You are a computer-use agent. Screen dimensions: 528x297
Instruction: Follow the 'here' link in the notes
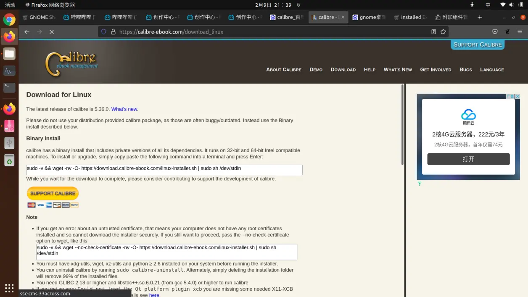[154, 295]
